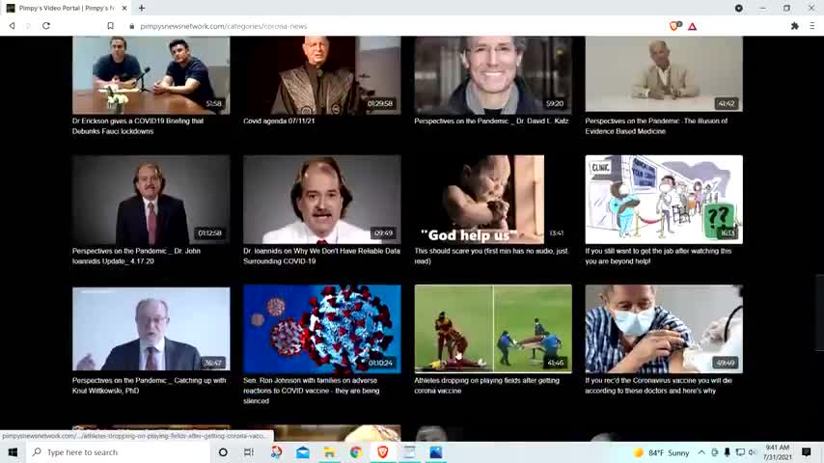Screen dimensions: 824x463
Task: Open Ioannidis Reliable Data video thumbnail
Action: (321, 199)
